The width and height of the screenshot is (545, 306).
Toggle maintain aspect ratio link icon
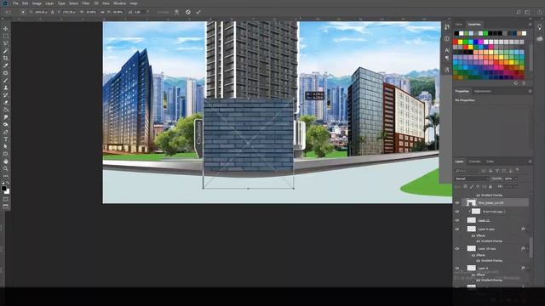(x=102, y=12)
